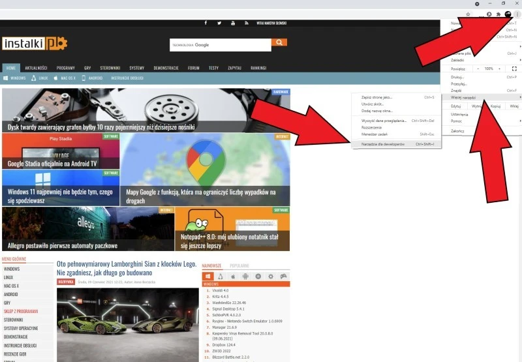Click the Twitter icon in site header
The width and height of the screenshot is (522, 362).
tap(219, 23)
